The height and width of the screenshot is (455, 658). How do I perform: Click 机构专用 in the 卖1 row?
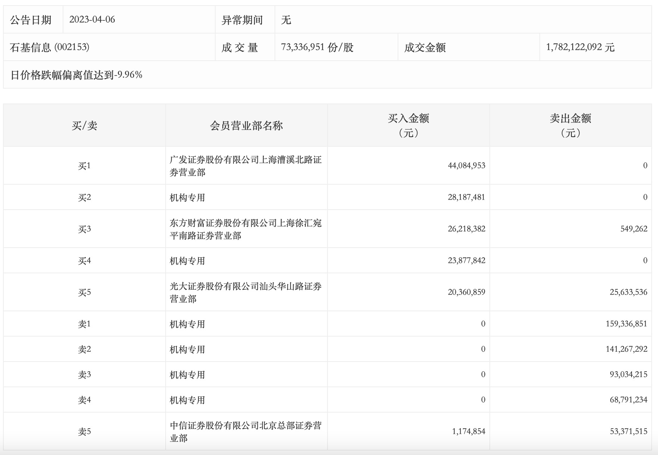tap(188, 324)
